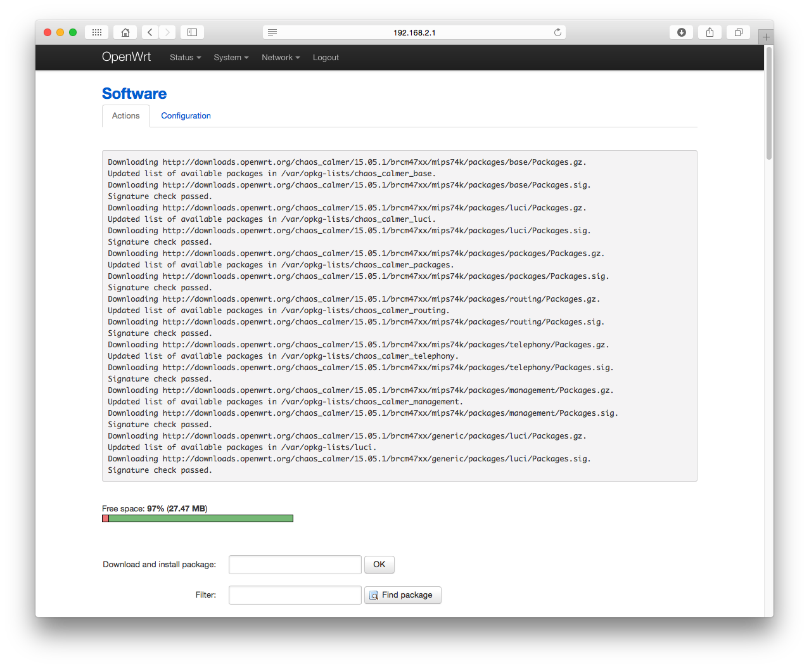The height and width of the screenshot is (668, 809).
Task: Click the OpenWrt brand logo link
Action: coord(127,57)
